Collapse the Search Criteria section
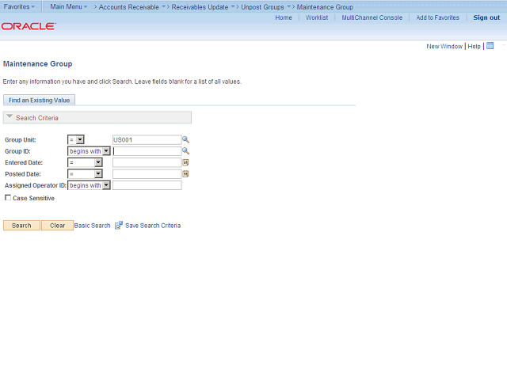Screen dimensions: 507x380 [x=10, y=116]
